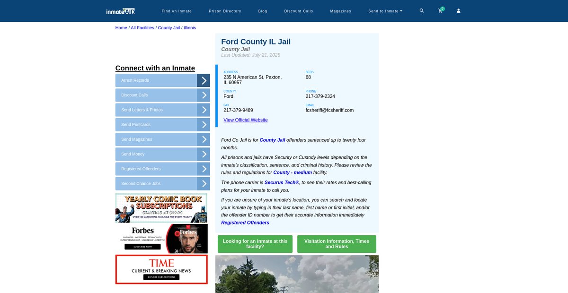Click the arrow beside Send Letters & Photos

[204, 110]
